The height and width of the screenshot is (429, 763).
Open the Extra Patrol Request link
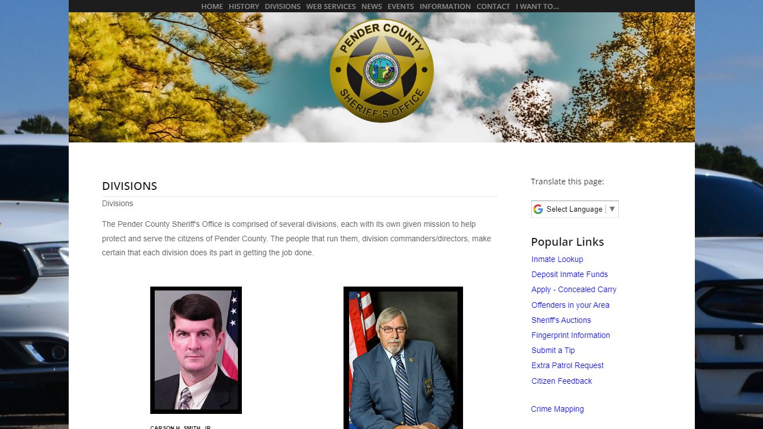click(568, 365)
